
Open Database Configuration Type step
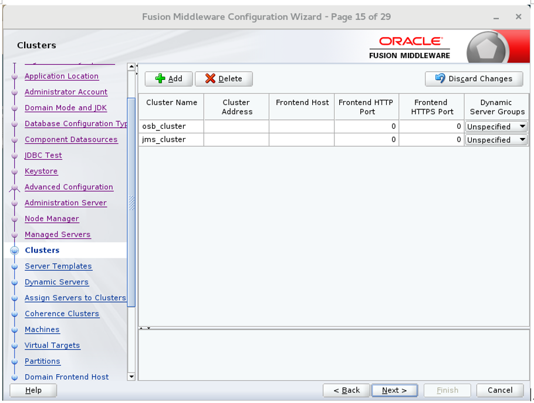pos(76,124)
